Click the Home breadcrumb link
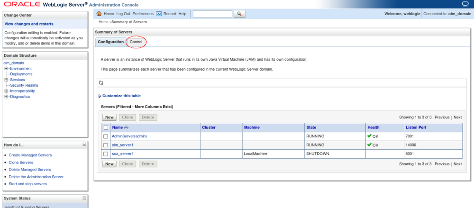The width and height of the screenshot is (474, 208). click(x=103, y=22)
